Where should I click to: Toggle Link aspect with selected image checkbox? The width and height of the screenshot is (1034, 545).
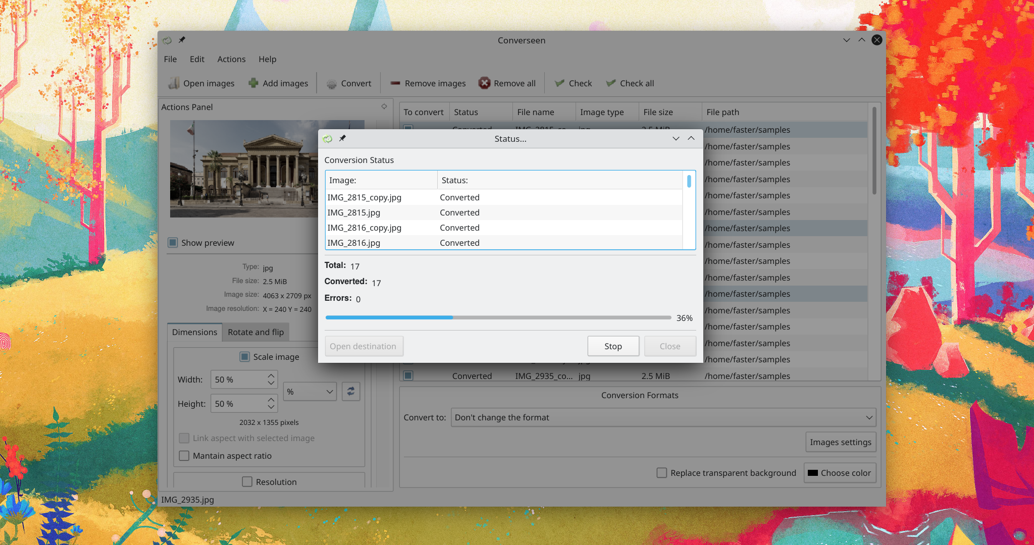[184, 438]
